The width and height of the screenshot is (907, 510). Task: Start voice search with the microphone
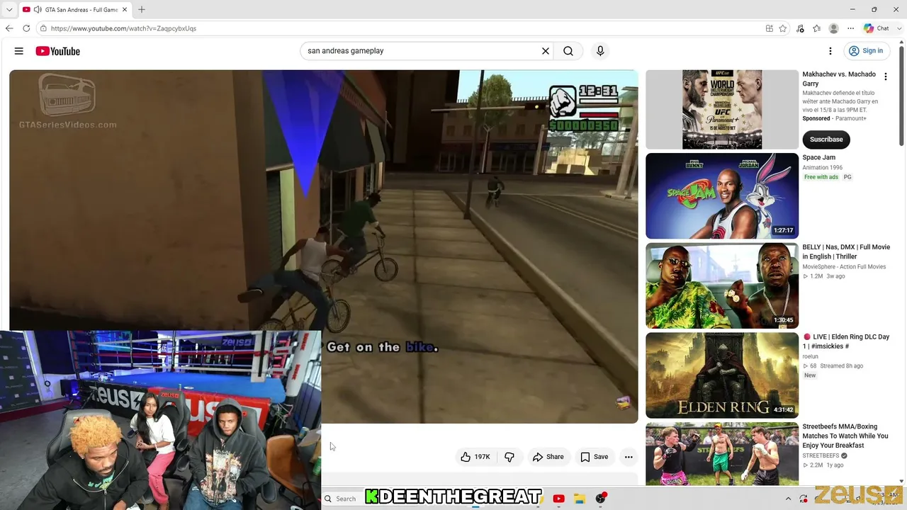600,51
